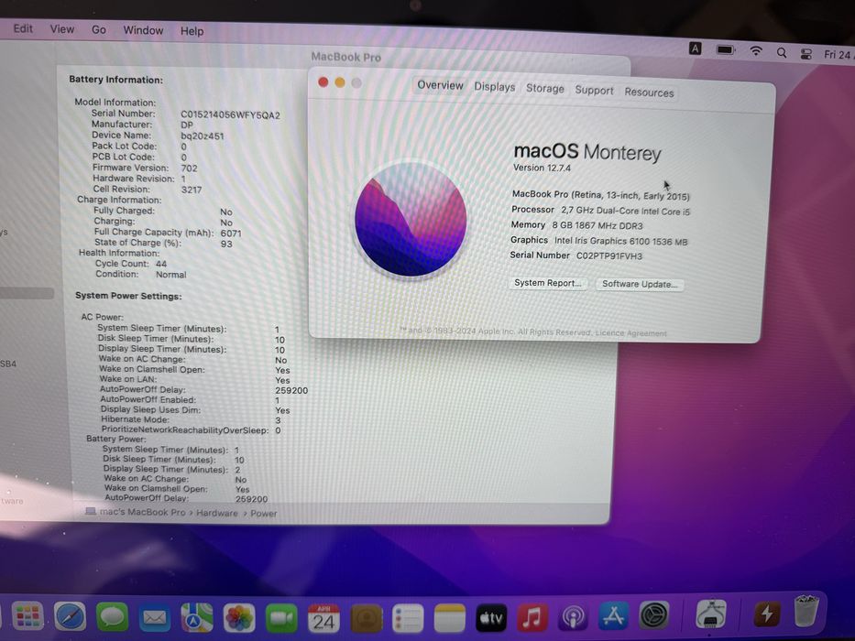
Task: Open Spotlight search from the menu bar
Action: pos(782,53)
